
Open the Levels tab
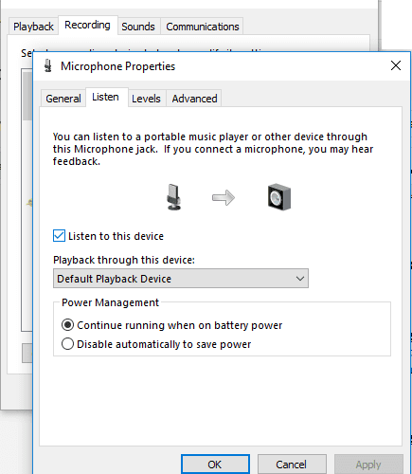click(x=146, y=99)
